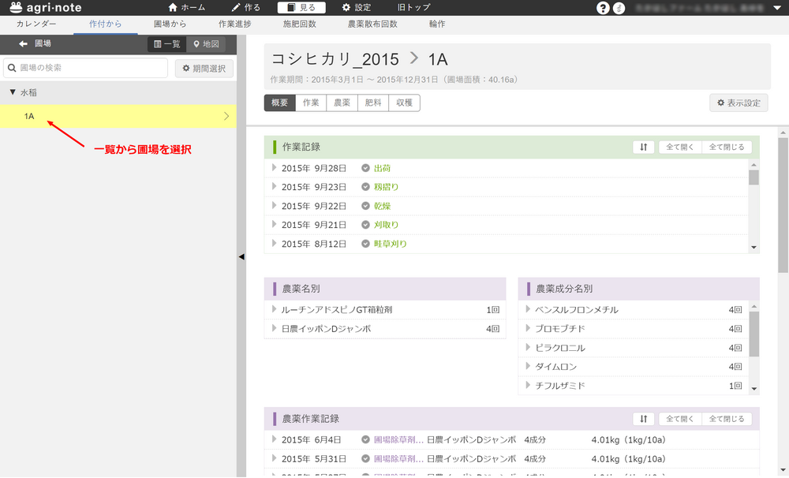789x478 pixels.
Task: Click the sort icon in 作業記録 header
Action: point(643,147)
